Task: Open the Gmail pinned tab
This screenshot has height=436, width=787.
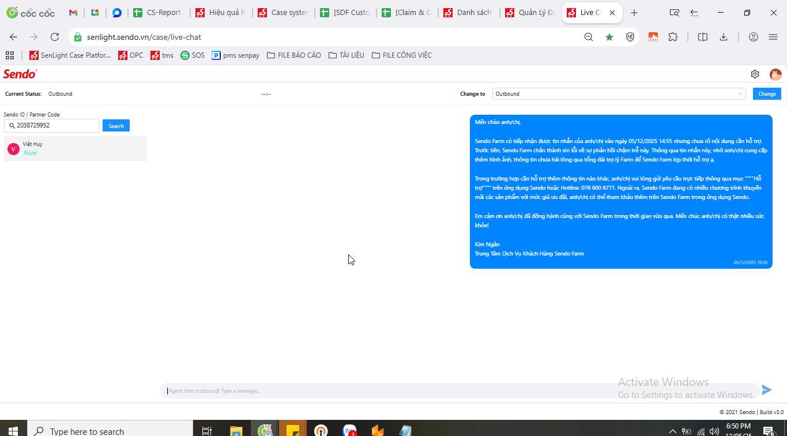Action: point(73,13)
